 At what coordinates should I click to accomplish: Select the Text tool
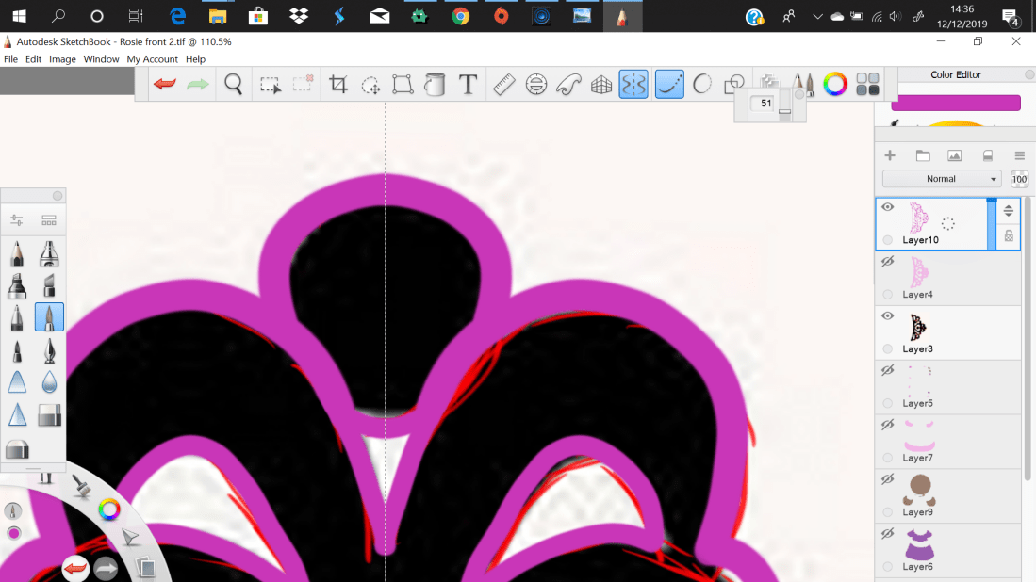point(468,84)
